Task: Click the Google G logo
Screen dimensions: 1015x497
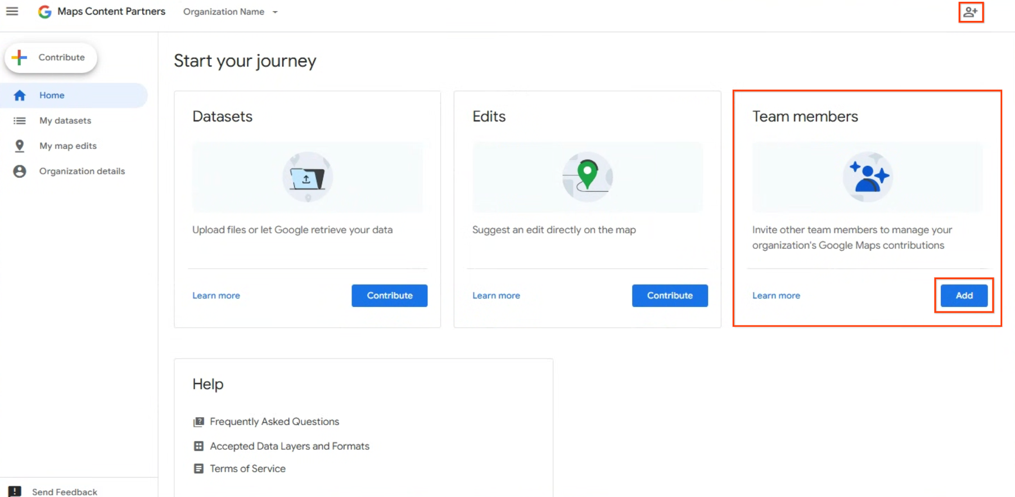Action: click(44, 12)
